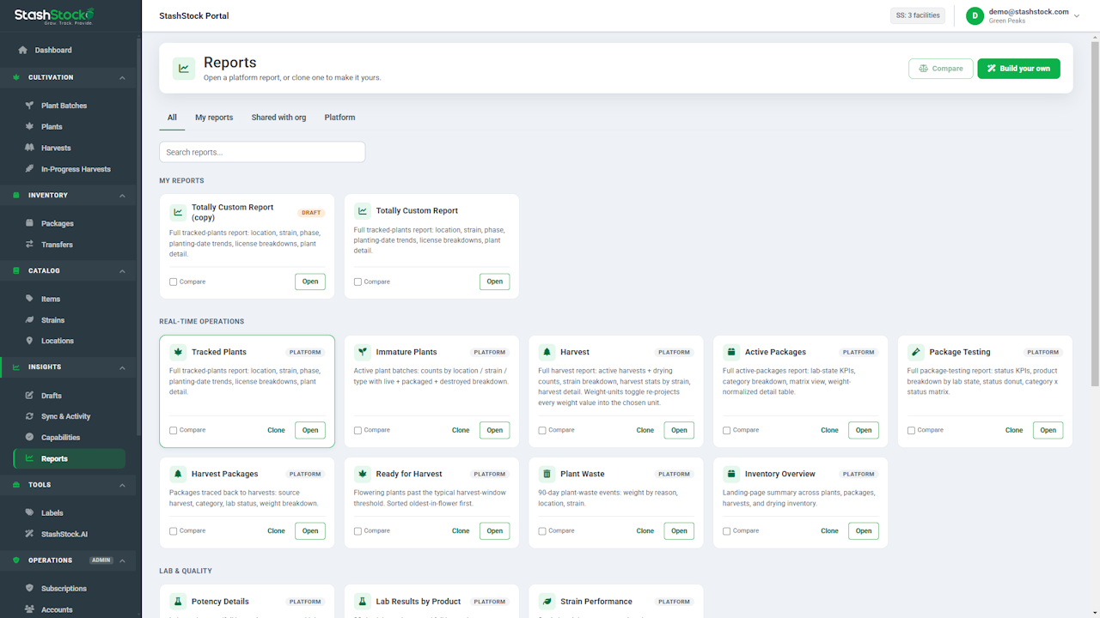Check Compare on Package Testing card

912,430
